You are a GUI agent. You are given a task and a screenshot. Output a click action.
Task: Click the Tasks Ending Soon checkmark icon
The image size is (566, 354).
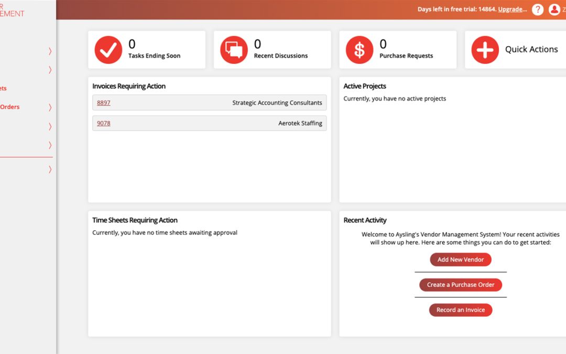[108, 50]
